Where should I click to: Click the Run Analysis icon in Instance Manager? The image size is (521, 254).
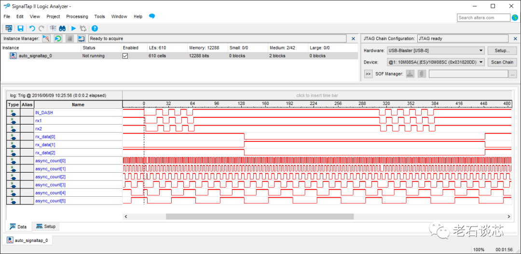click(46, 39)
